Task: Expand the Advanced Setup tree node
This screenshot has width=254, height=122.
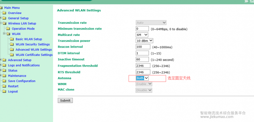Action: (x=1, y=60)
